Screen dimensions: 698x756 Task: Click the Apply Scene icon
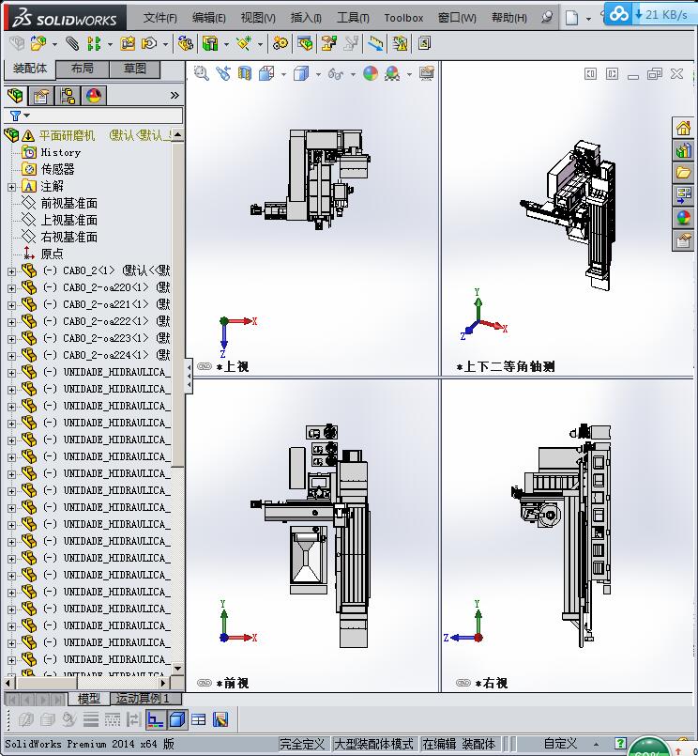tap(392, 74)
